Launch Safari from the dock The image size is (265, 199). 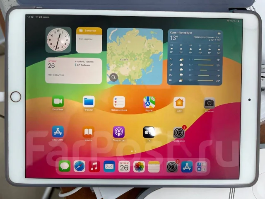click(x=79, y=166)
